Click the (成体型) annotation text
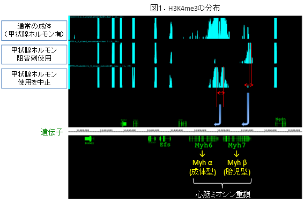This screenshot has width=304, height=211. click(x=203, y=172)
